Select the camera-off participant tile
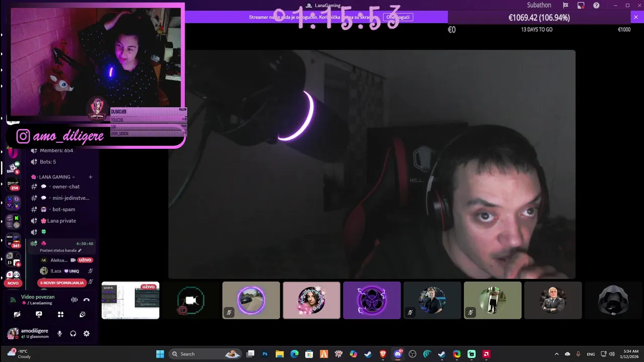Viewport: 644px width, 362px height. click(191, 300)
